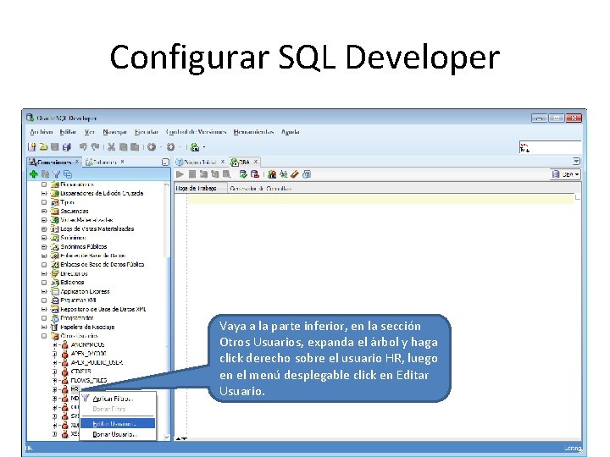The image size is (610, 457).
Task: Click the Save All toolbar icon
Action: click(x=67, y=147)
